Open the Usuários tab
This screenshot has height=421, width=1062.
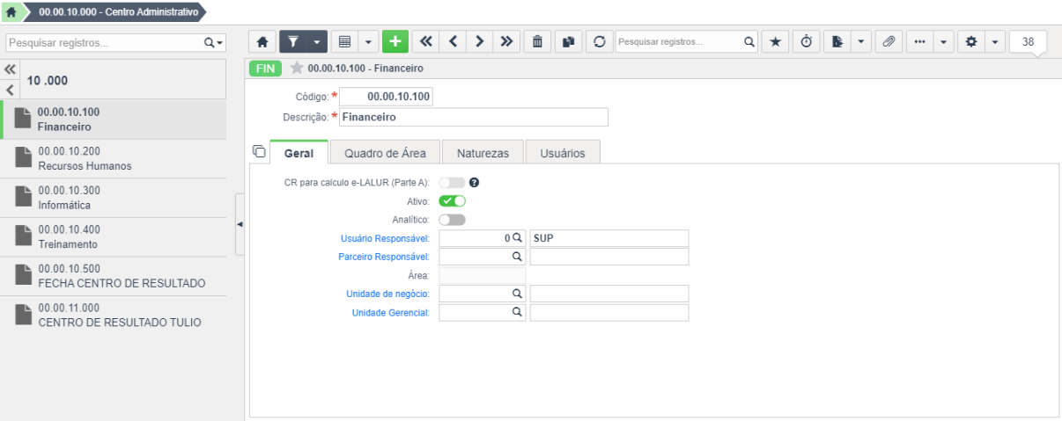tap(563, 153)
